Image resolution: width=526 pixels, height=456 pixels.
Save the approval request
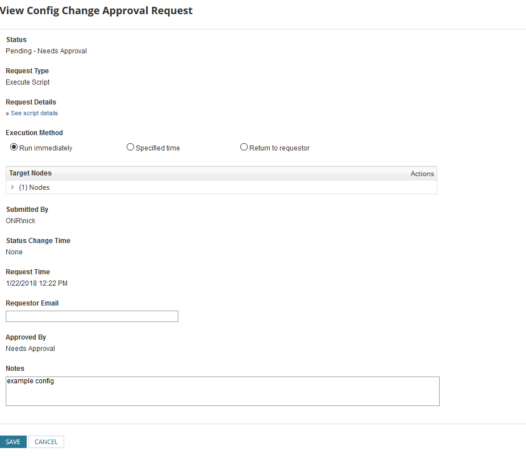[12, 442]
